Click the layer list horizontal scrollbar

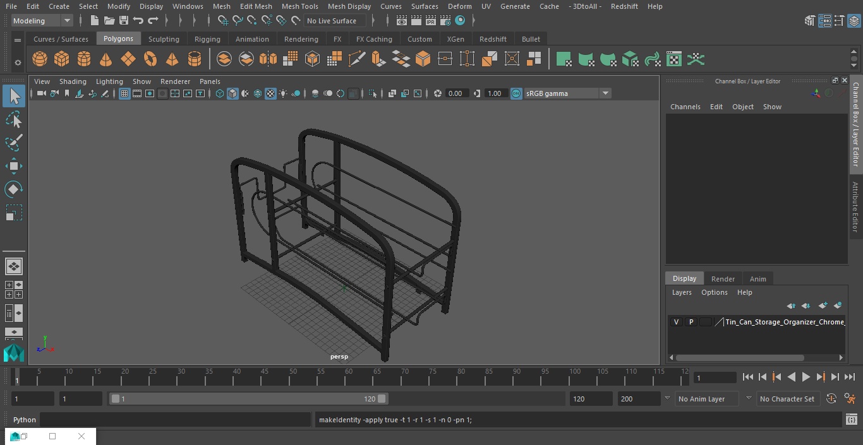pyautogui.click(x=740, y=358)
